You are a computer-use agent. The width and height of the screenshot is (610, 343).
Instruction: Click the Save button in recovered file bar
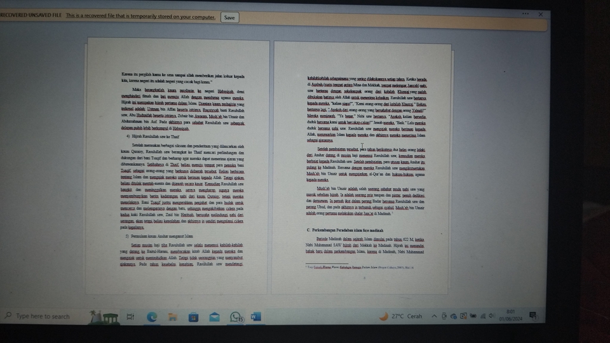229,18
